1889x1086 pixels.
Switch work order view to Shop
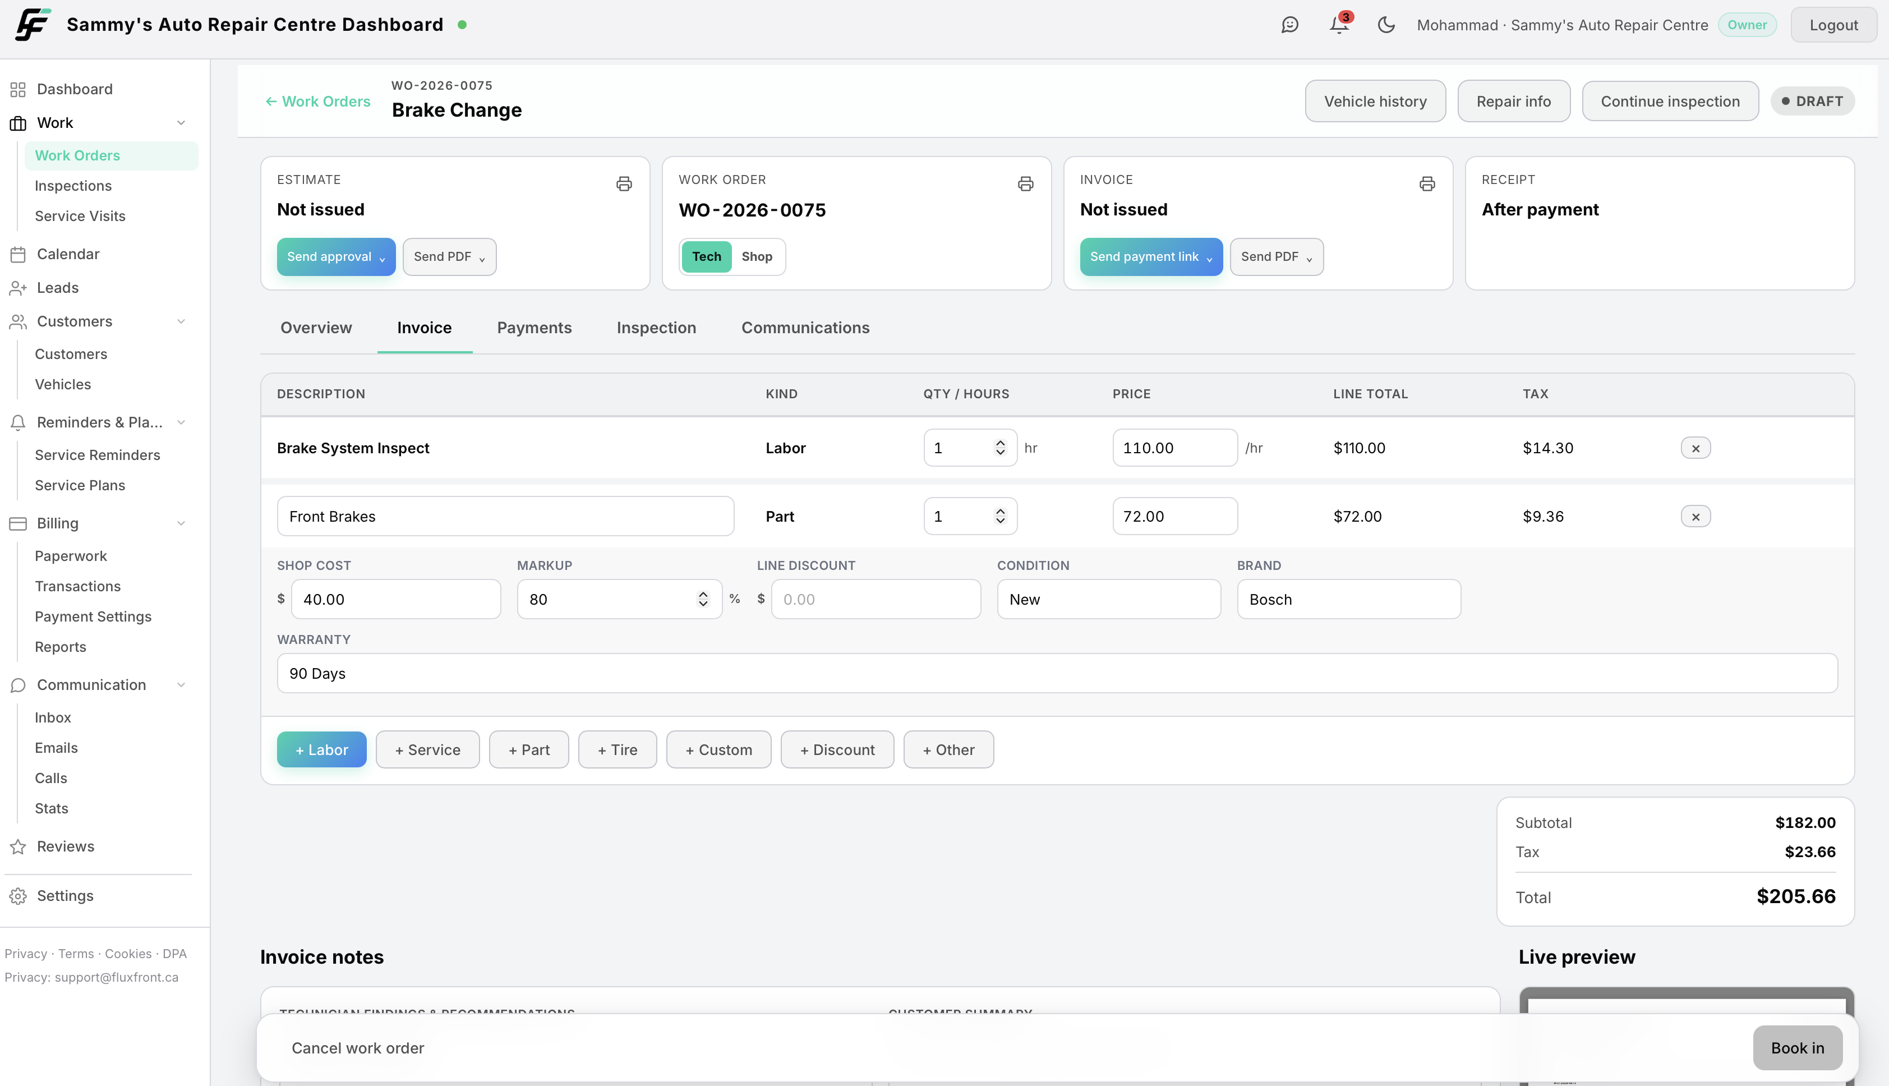coord(756,256)
